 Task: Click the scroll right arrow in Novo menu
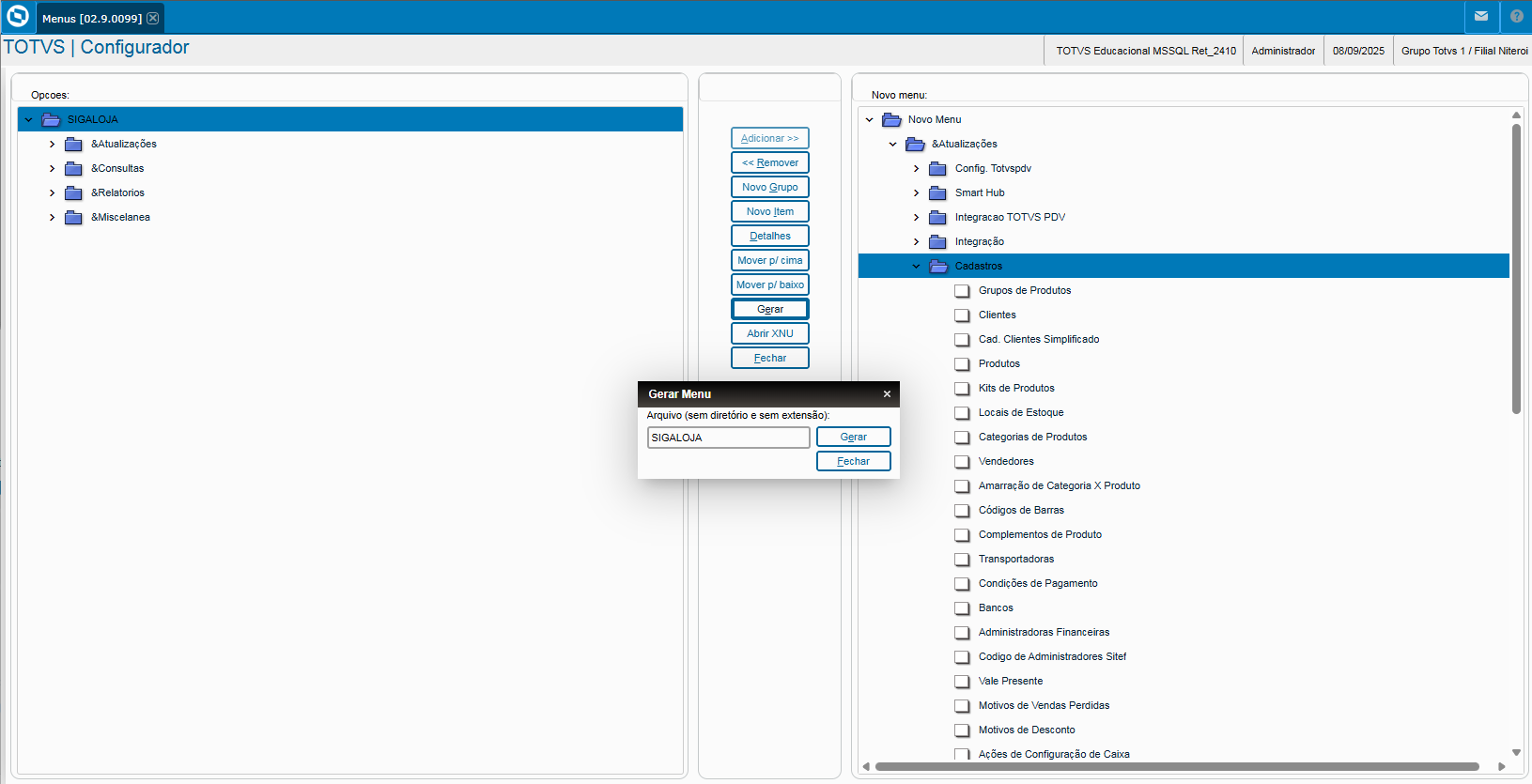pyautogui.click(x=1502, y=766)
